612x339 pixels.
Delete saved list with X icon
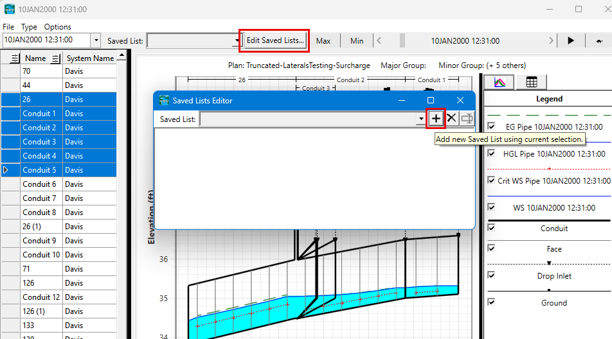452,119
